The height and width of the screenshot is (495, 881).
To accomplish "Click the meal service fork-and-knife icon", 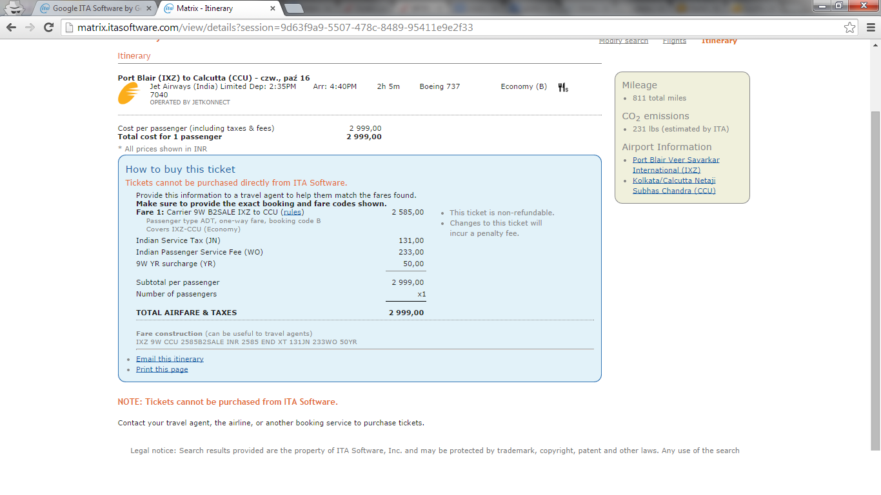I will click(562, 88).
